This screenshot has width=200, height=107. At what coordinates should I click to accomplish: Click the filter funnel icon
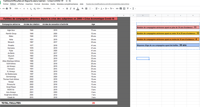pyautogui.click(x=128, y=8)
